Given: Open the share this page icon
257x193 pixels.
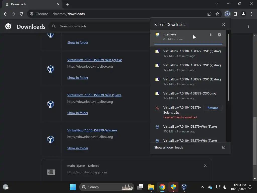Looking at the screenshot, I should 209,14.
